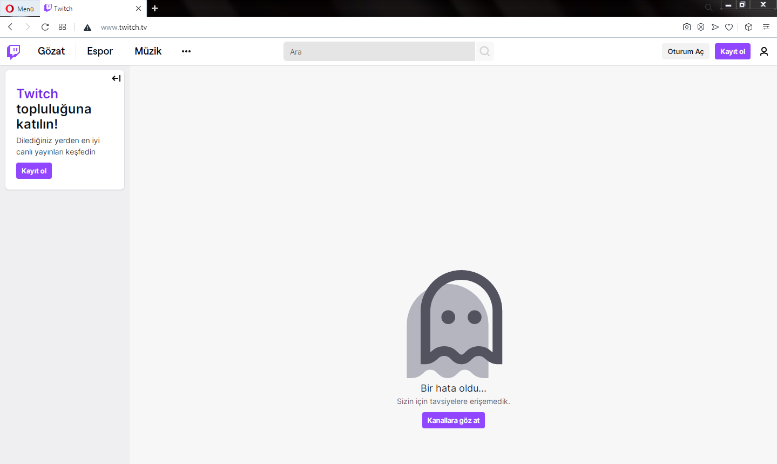Open the extensions cube icon
This screenshot has height=464, width=777.
pyautogui.click(x=748, y=26)
